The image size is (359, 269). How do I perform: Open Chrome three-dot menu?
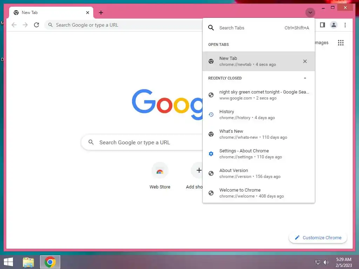pos(345,25)
